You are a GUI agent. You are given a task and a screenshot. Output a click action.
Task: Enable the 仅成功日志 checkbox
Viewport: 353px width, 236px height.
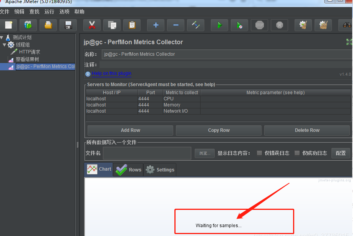(297, 153)
